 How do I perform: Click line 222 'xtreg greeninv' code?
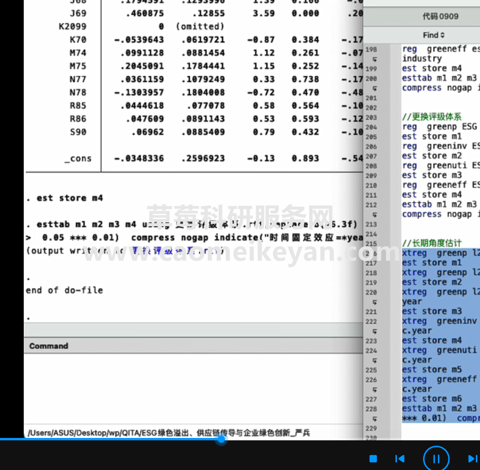pyautogui.click(x=440, y=321)
